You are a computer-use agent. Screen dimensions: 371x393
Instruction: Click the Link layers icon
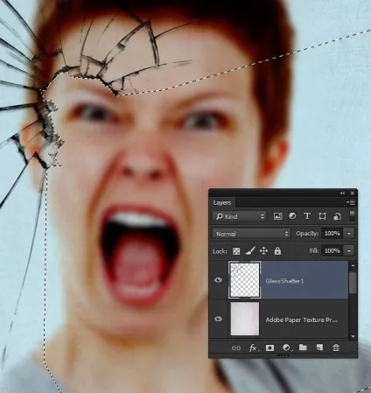pyautogui.click(x=235, y=347)
